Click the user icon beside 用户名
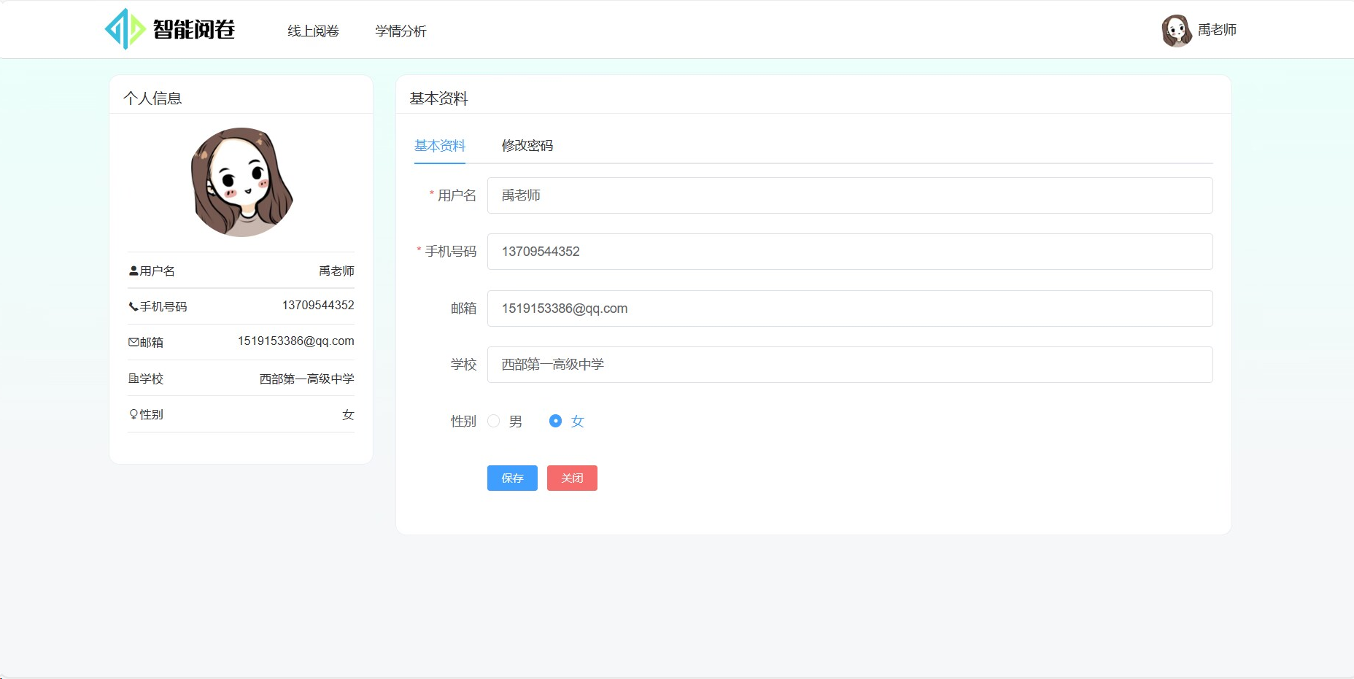 click(132, 270)
